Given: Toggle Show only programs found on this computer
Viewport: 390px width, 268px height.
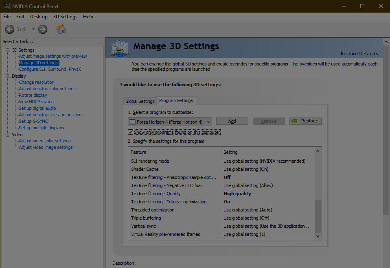Looking at the screenshot, I should 130,132.
